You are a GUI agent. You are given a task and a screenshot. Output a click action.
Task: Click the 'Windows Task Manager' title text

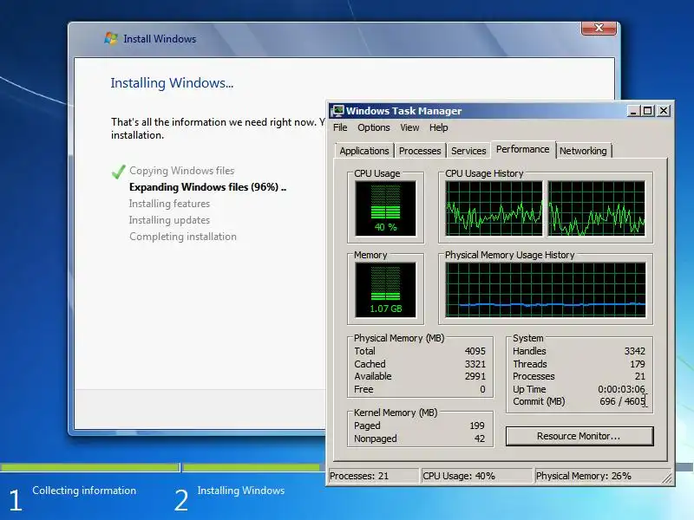click(x=403, y=111)
